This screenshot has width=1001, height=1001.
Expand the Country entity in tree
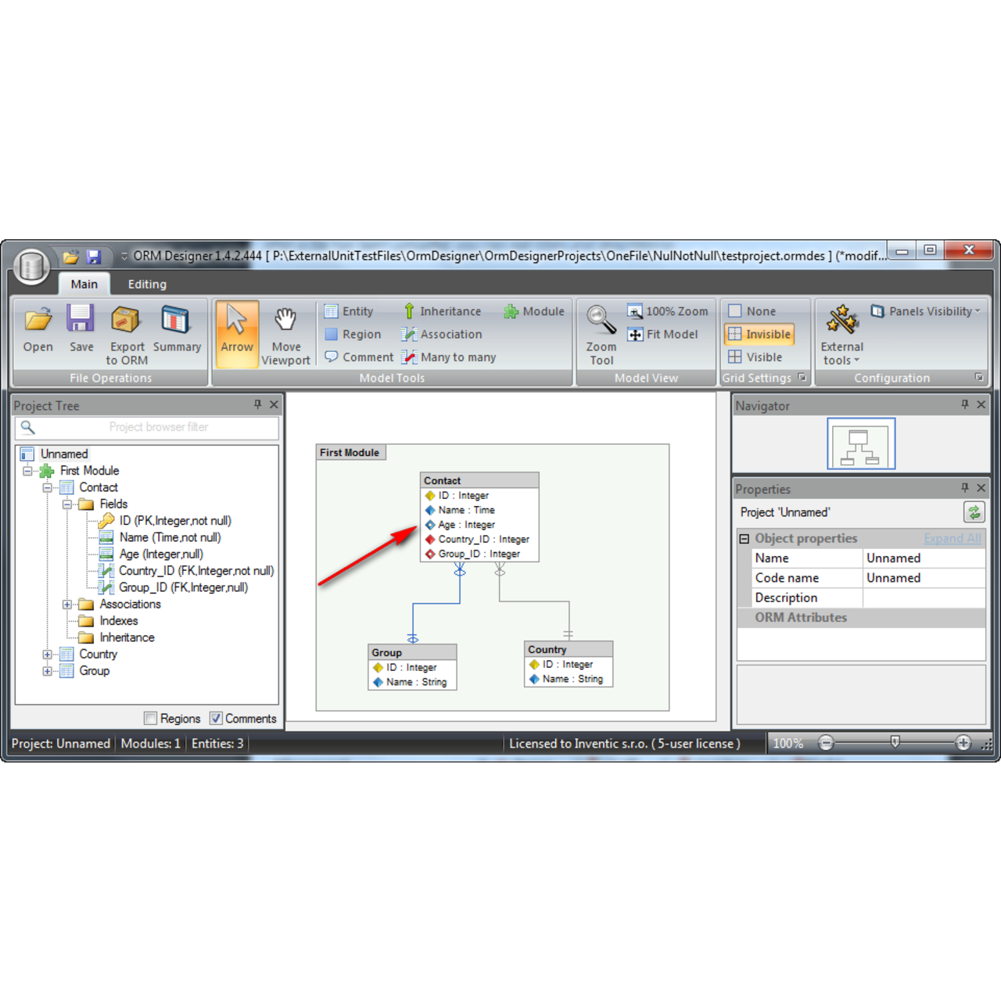coord(48,655)
